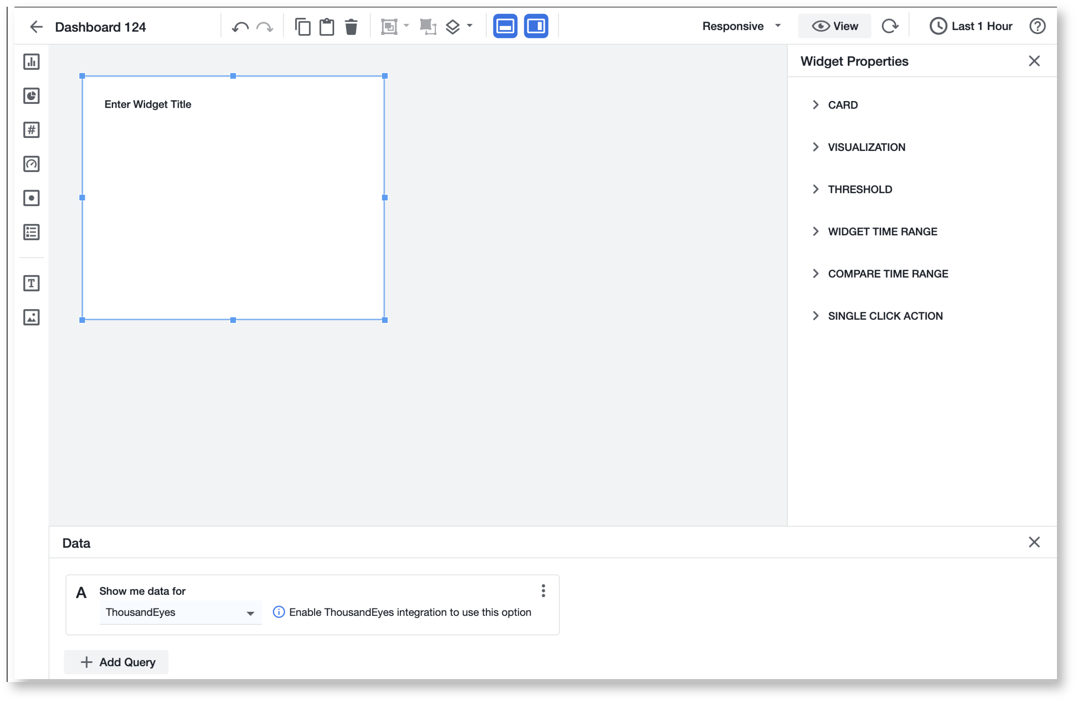The height and width of the screenshot is (701, 1076).
Task: Add a pie chart widget
Action: (31, 96)
